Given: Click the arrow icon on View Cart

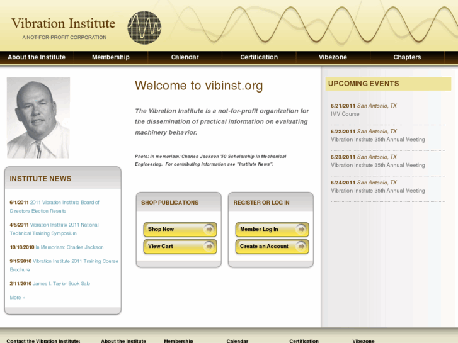Looking at the screenshot, I should (209, 246).
